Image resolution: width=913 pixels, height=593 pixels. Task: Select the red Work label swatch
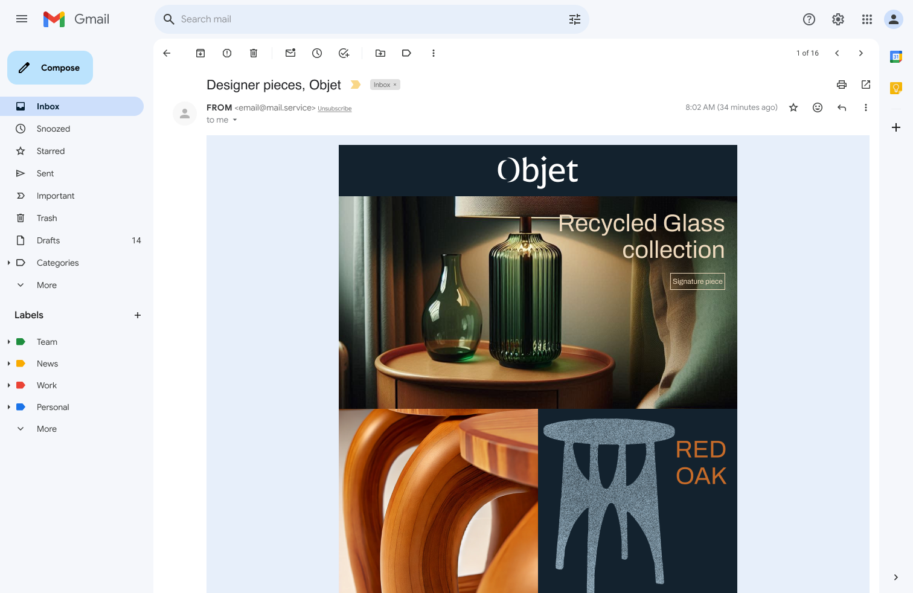(21, 385)
